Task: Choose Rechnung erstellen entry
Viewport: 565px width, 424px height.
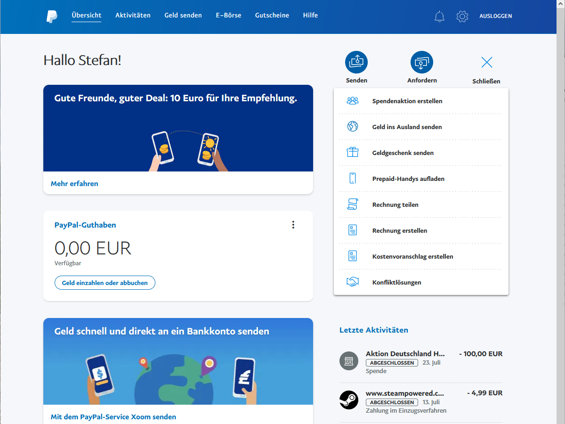Action: pos(399,230)
